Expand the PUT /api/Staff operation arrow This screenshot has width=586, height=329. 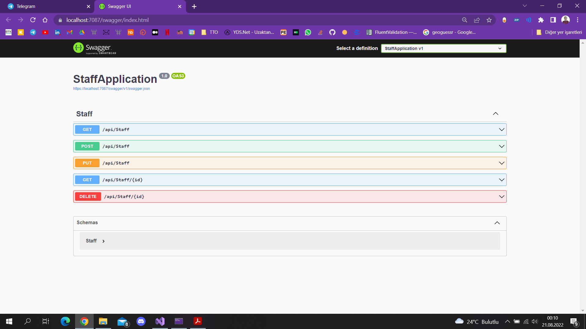(x=501, y=163)
